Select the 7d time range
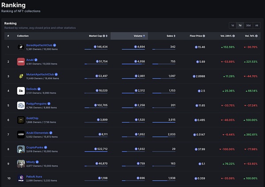265x187 pixels. coord(240,25)
